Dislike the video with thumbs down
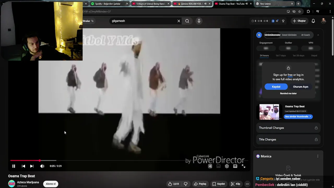This screenshot has width=334, height=188. point(186,184)
